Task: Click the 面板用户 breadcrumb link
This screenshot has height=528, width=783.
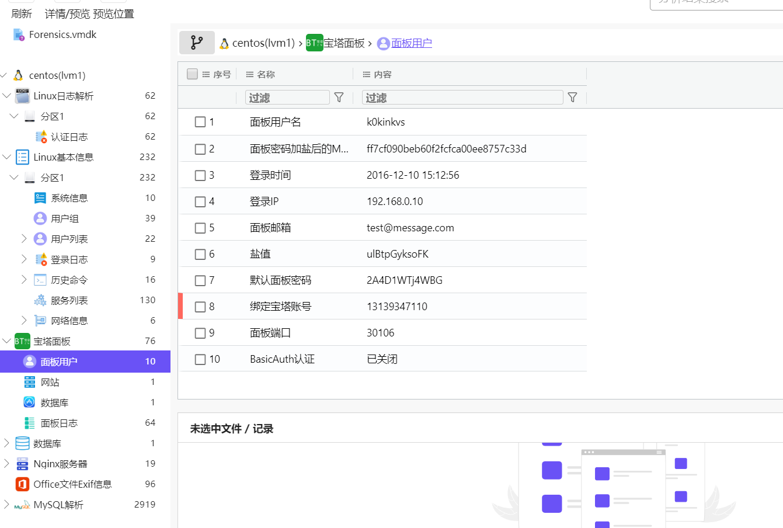Action: 411,43
